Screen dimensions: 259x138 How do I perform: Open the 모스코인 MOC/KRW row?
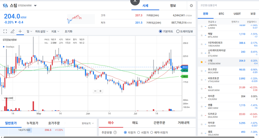pos(228,71)
